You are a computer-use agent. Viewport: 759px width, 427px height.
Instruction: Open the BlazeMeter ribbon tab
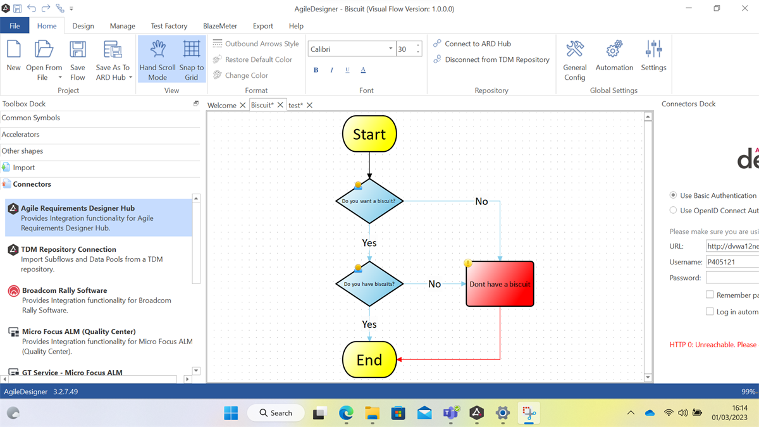pyautogui.click(x=220, y=26)
